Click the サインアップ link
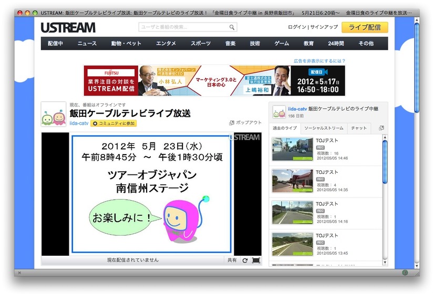 tap(324, 27)
